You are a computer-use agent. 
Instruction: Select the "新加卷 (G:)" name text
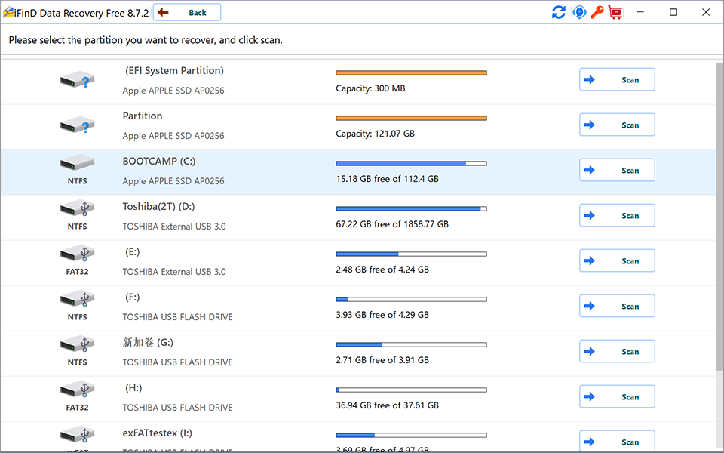[148, 343]
